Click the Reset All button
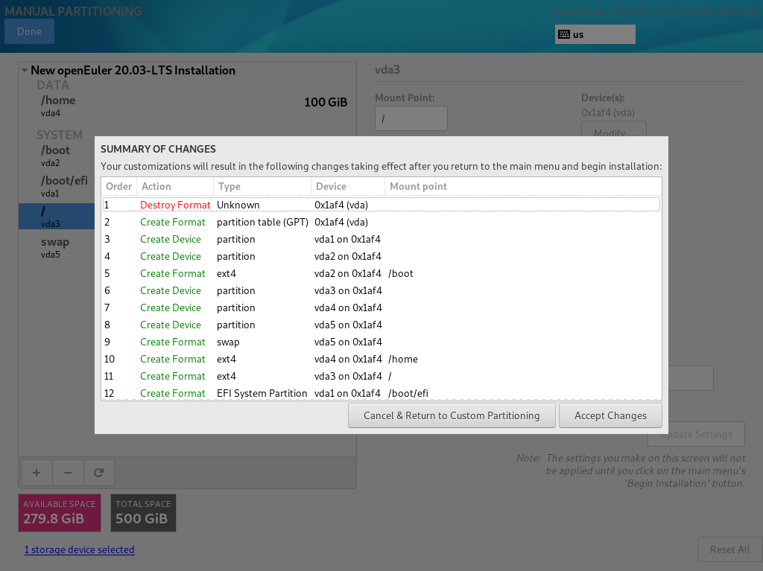This screenshot has height=571, width=763. point(729,549)
